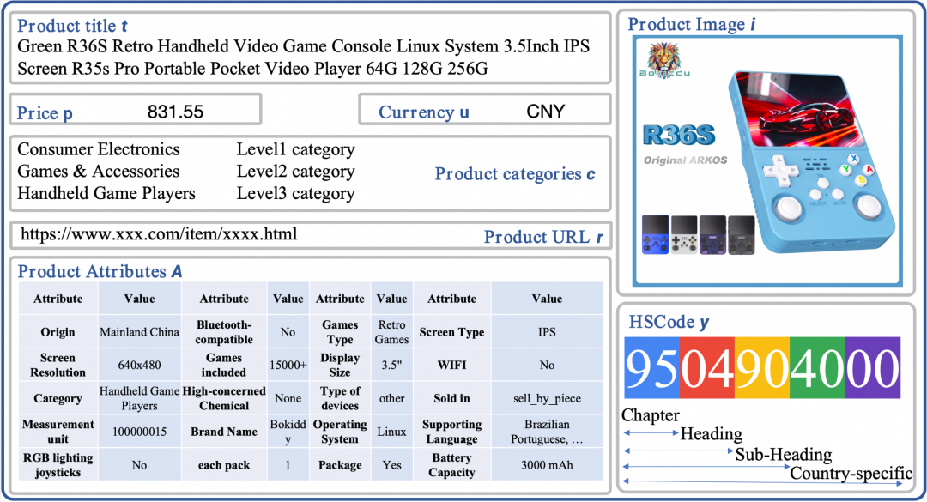Click the Heading label under HSCode
This screenshot has width=927, height=502.
(712, 434)
